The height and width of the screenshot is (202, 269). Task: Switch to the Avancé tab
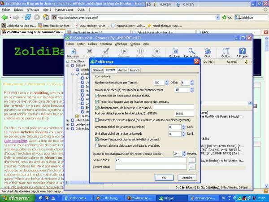click(x=134, y=70)
